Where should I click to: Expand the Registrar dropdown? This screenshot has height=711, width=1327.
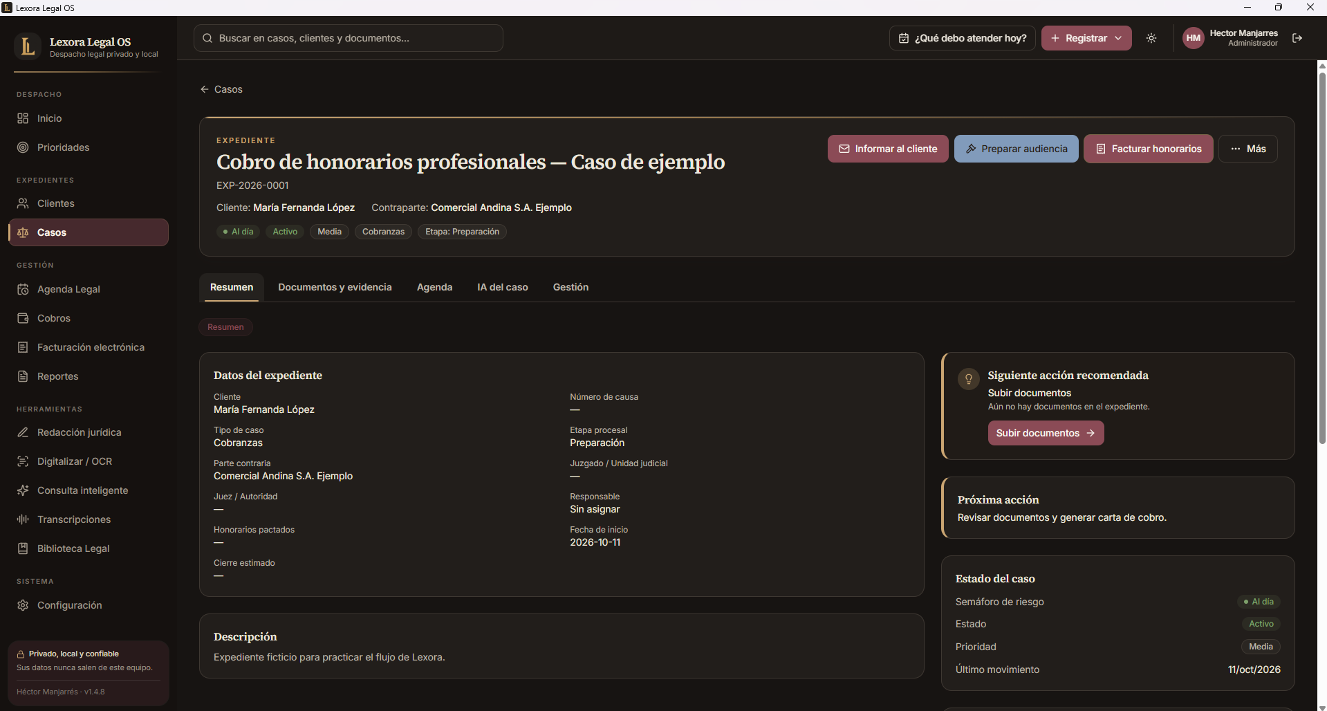pyautogui.click(x=1086, y=38)
